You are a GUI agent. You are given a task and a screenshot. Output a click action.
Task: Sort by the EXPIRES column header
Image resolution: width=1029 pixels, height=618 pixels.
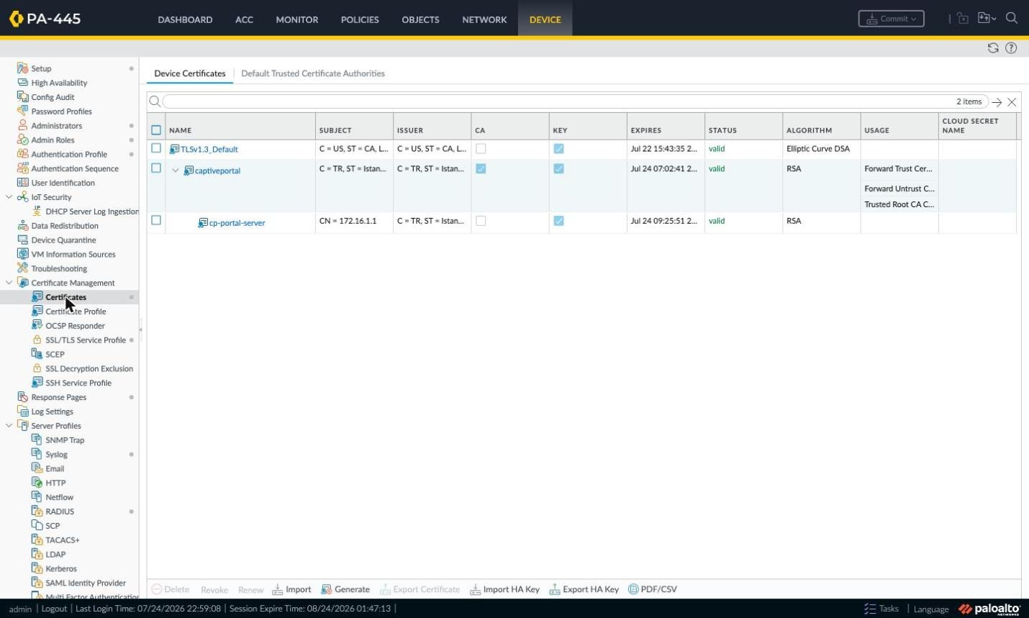pos(666,130)
